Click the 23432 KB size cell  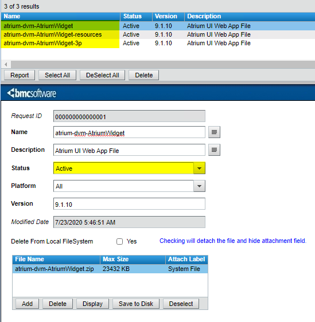[116, 269]
